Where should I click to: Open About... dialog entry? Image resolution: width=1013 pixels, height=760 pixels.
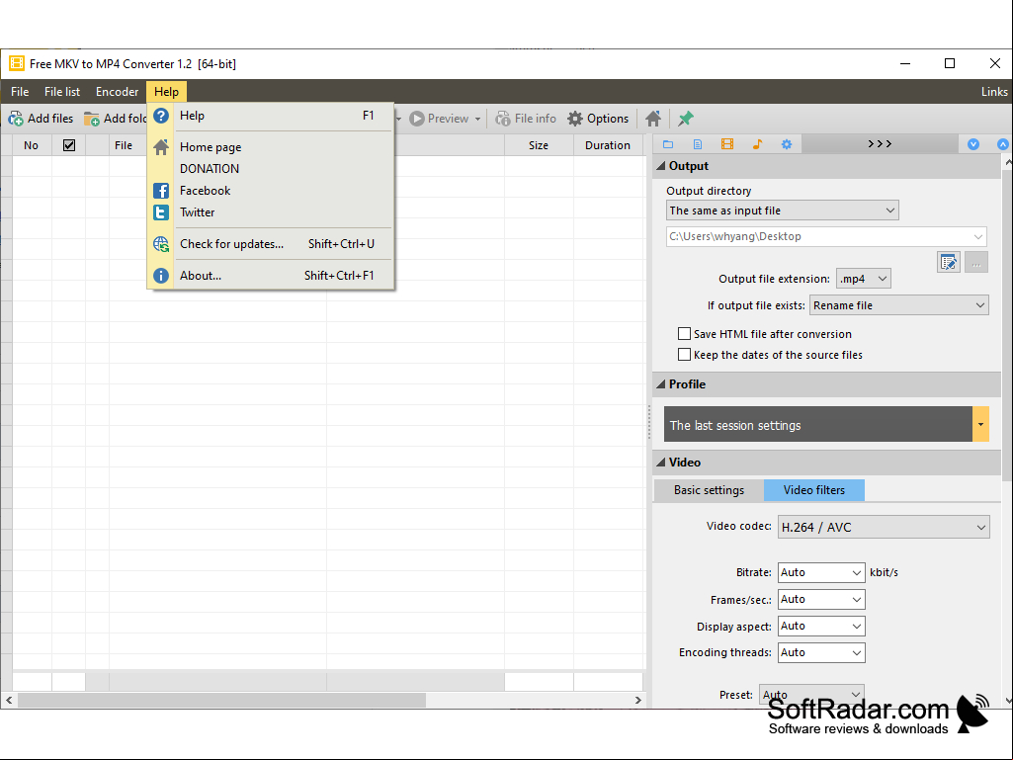tap(272, 276)
